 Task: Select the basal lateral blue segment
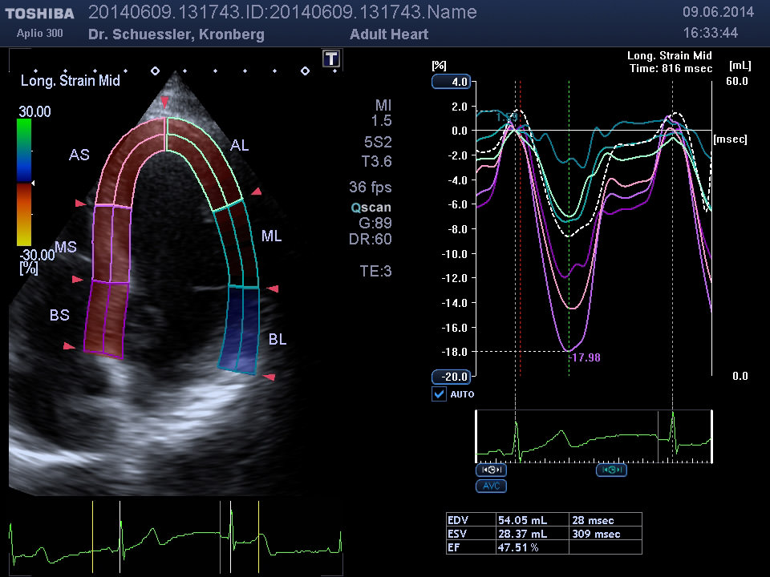(x=241, y=329)
